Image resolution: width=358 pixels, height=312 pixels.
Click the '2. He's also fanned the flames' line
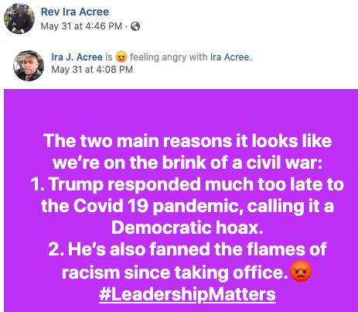tap(187, 249)
